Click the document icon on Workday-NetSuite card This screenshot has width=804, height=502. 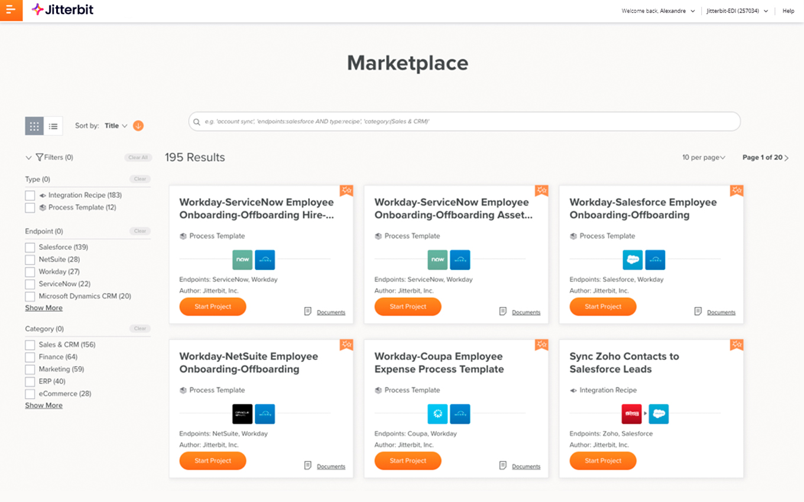click(308, 465)
